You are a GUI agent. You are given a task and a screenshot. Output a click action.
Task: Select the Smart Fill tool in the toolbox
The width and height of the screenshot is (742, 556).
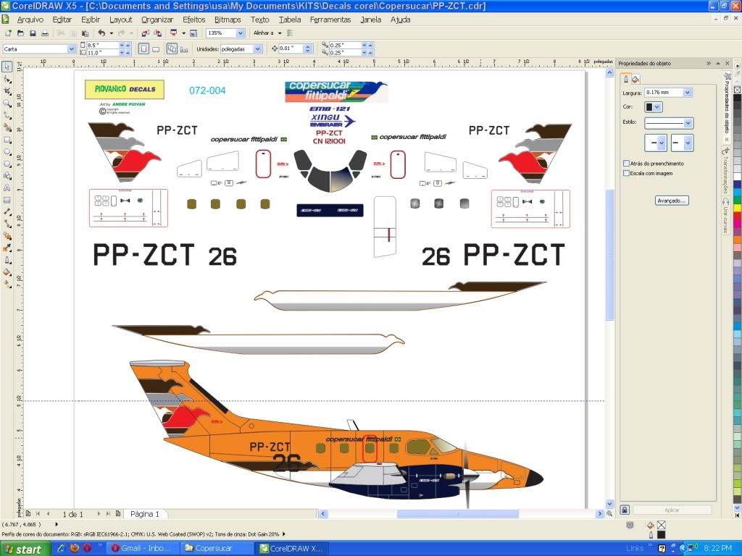(x=7, y=127)
